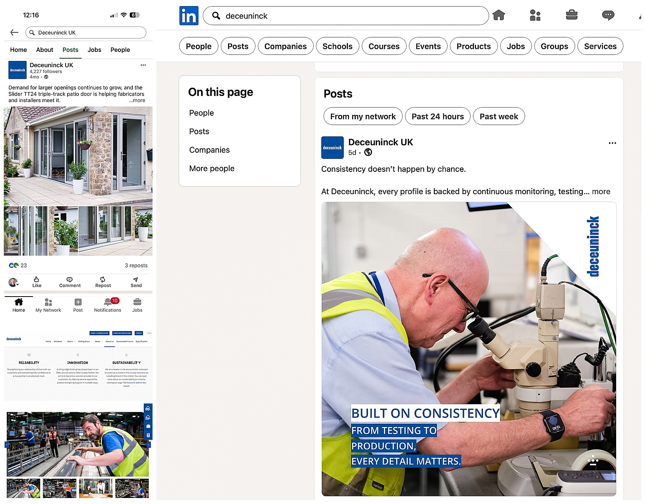Open Built on Consistency post image
The height and width of the screenshot is (504, 645).
pyautogui.click(x=469, y=349)
